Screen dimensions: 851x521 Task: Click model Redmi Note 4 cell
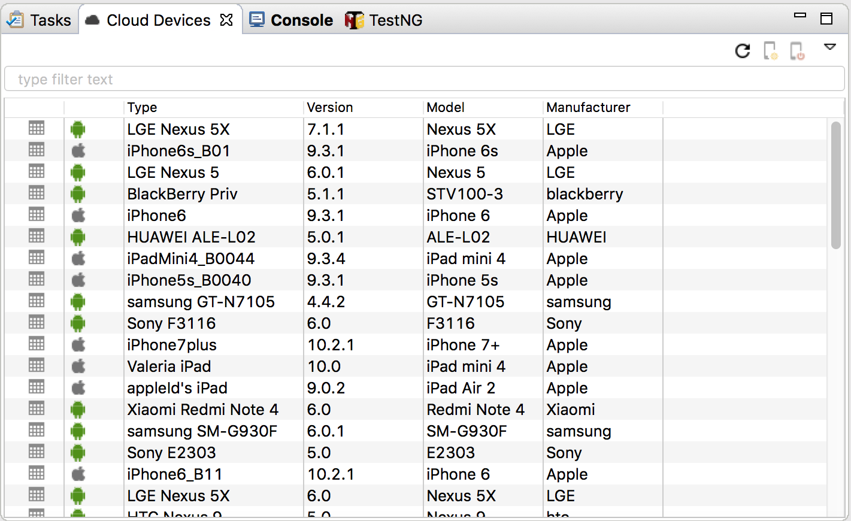pyautogui.click(x=476, y=410)
